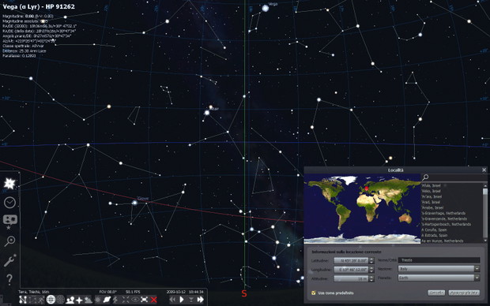490x306 pixels.
Task: Click the FOV status readout
Action: click(107, 292)
